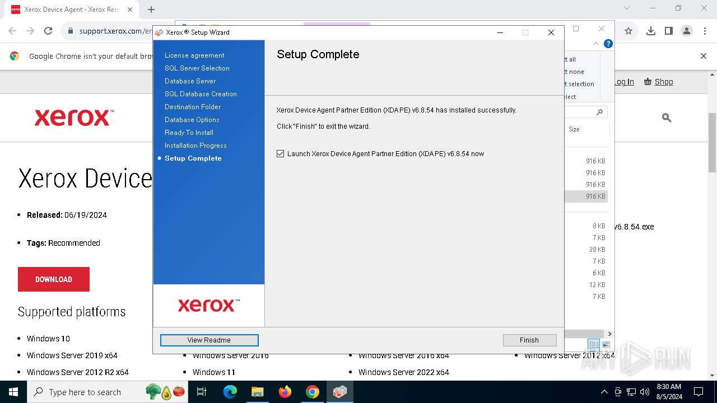Select Database Server step in sidebar
This screenshot has height=403, width=717.
point(190,81)
